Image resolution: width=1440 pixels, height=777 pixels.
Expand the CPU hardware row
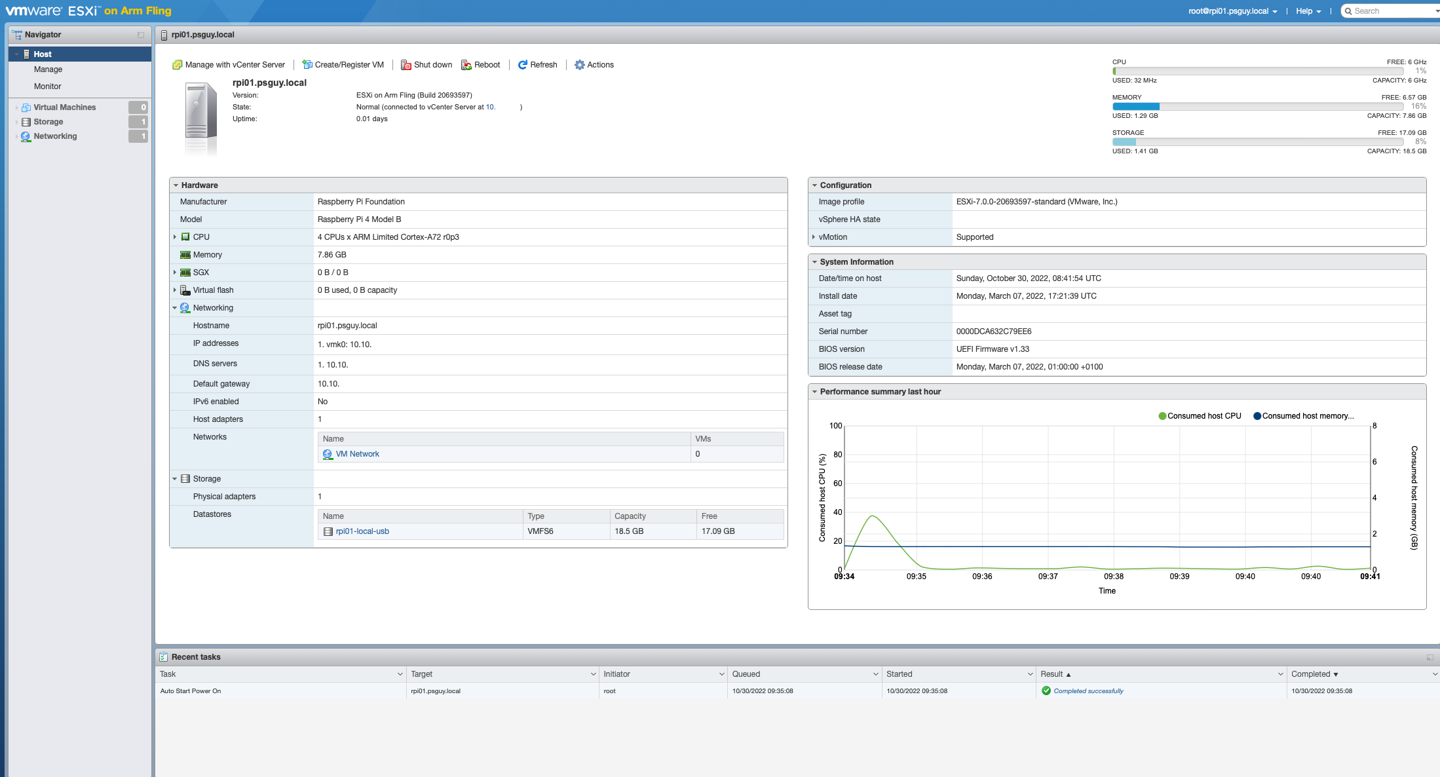[175, 237]
